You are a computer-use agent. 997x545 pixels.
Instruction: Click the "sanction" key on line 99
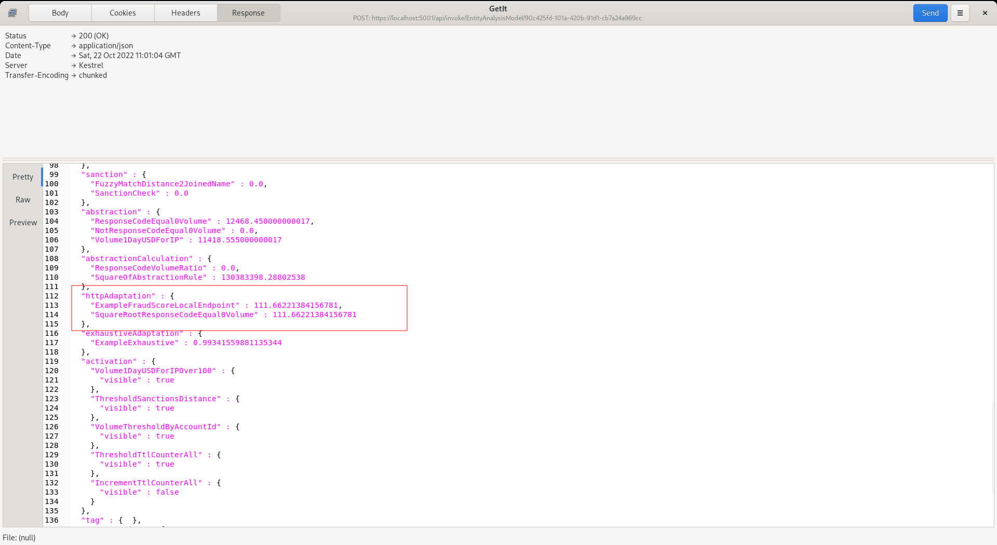point(104,175)
